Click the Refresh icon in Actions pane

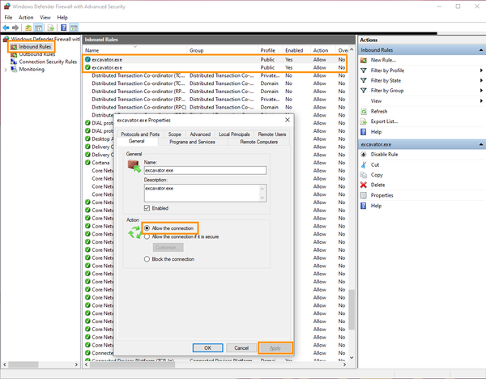364,111
